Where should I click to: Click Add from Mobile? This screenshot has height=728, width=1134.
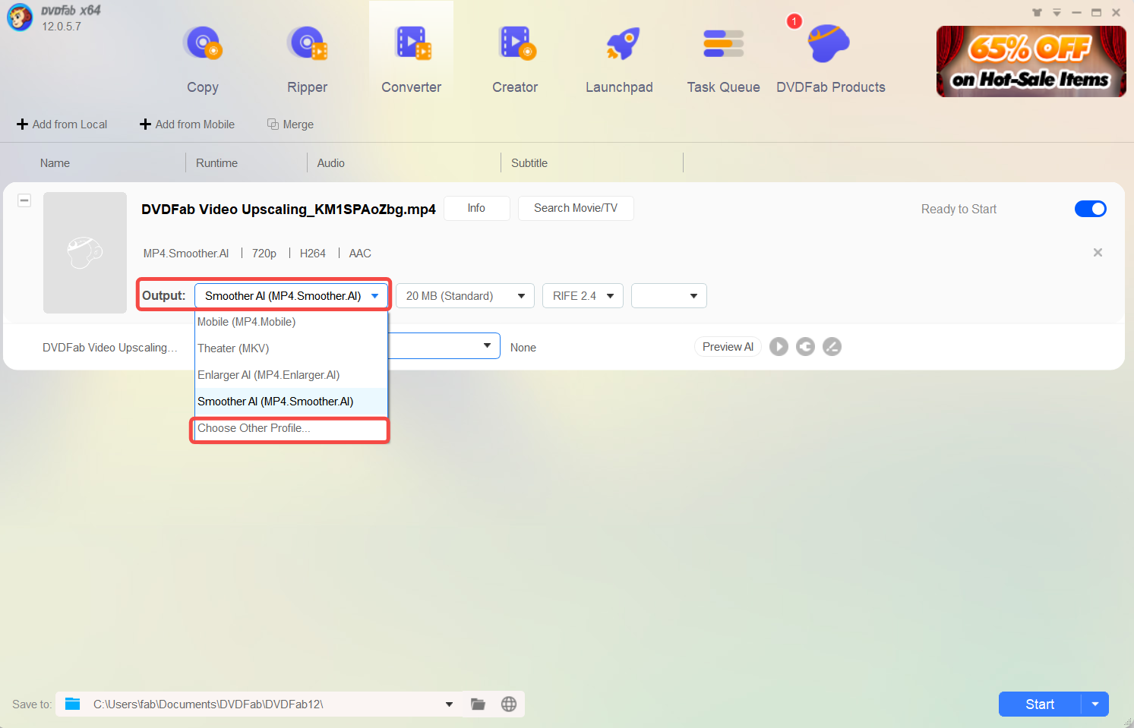pyautogui.click(x=188, y=124)
